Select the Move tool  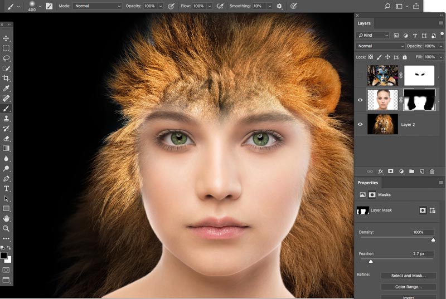tap(6, 38)
